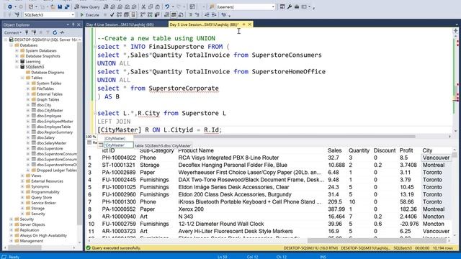Click the Execute query button

[x=89, y=14]
